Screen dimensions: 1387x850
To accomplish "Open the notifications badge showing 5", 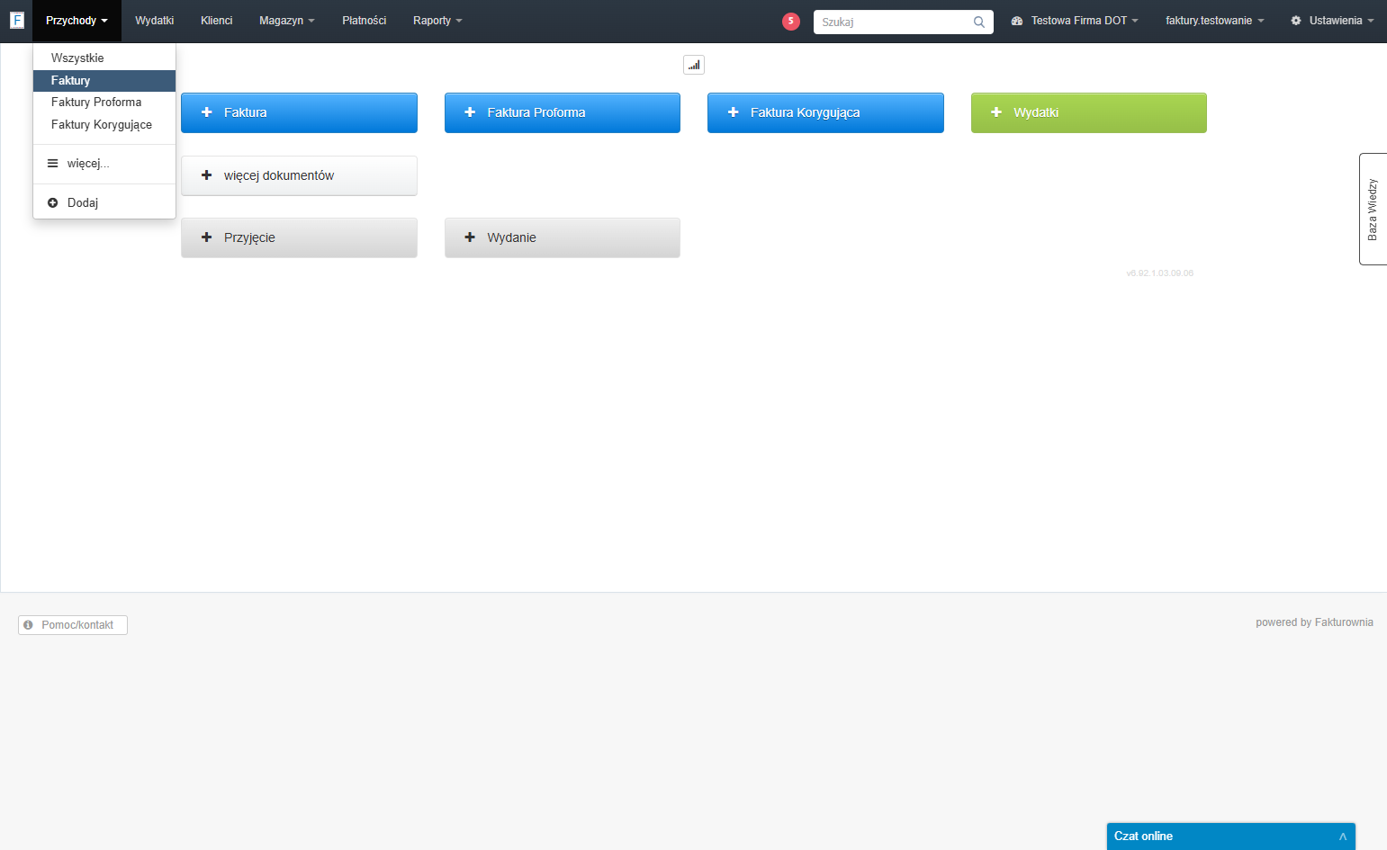I will (x=791, y=21).
